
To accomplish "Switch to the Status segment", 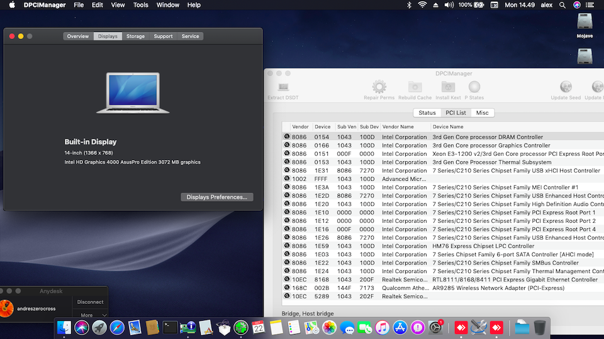I will click(427, 113).
